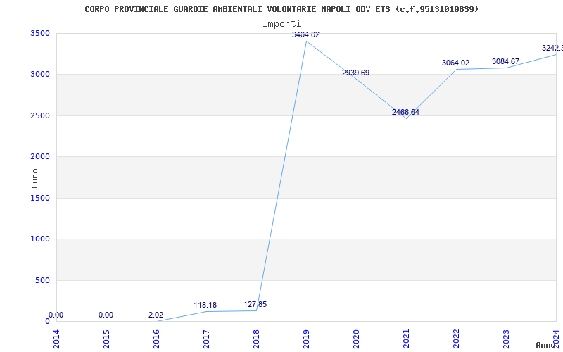Click the 2466.64 data label
The width and height of the screenshot is (563, 352).
point(405,112)
